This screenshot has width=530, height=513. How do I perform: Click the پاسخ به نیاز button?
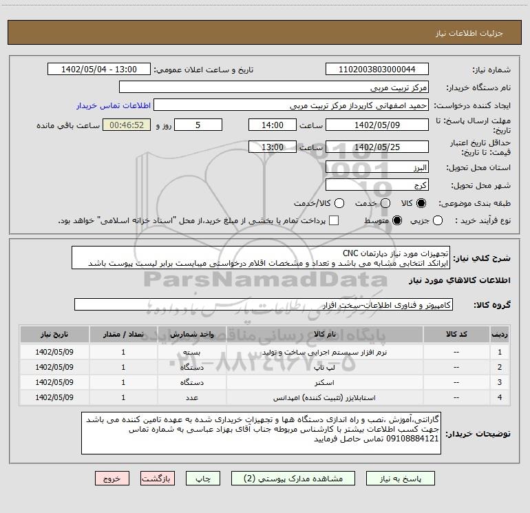pos(401,479)
